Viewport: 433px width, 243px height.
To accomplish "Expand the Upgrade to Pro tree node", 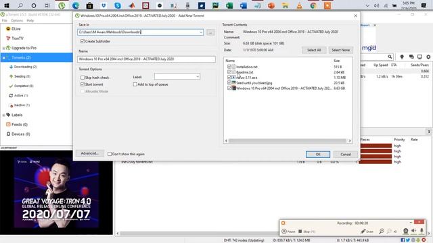I will point(3,48).
